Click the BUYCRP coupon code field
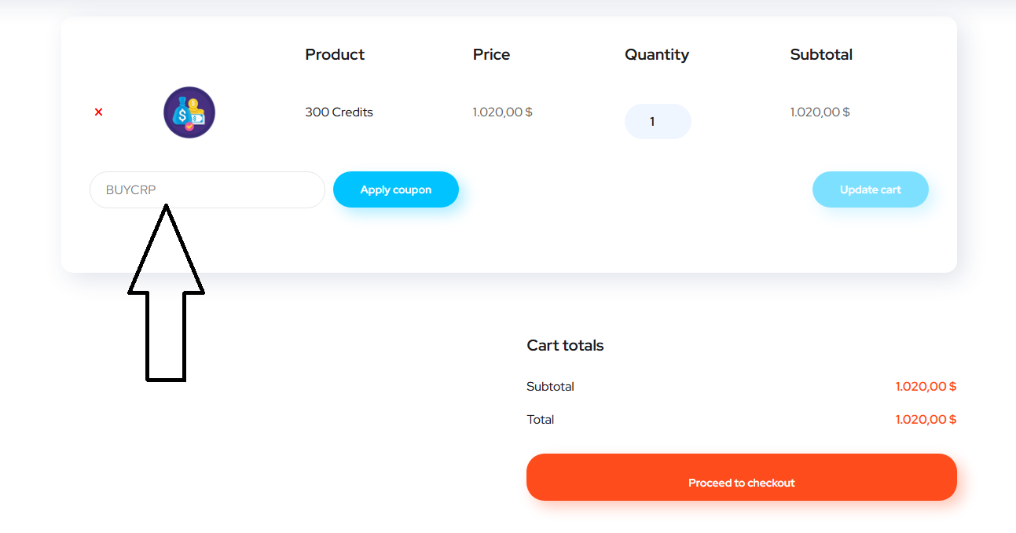Screen dimensions: 1016x533 [x=207, y=189]
